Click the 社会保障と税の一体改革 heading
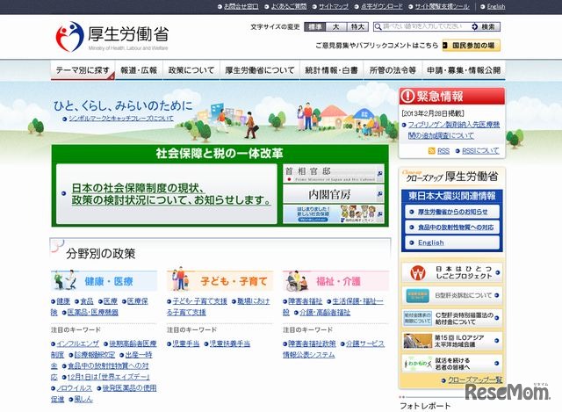The image size is (562, 412). (220, 154)
